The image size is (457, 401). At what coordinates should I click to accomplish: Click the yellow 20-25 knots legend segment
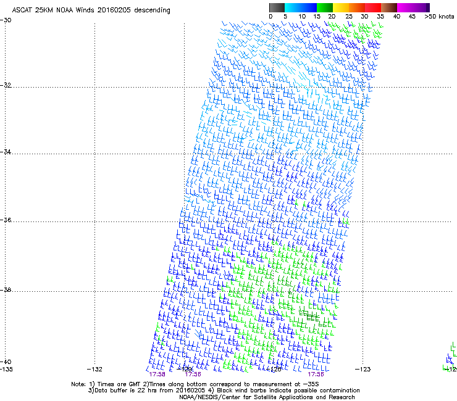[x=341, y=7]
